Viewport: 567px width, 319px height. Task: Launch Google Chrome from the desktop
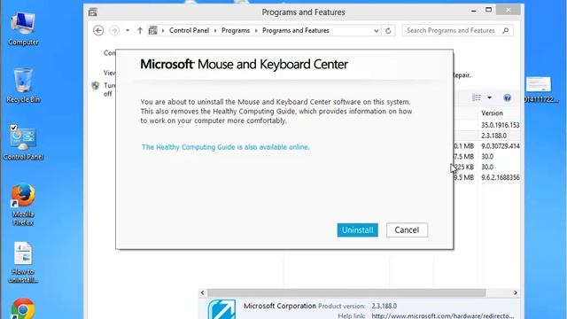(23, 308)
